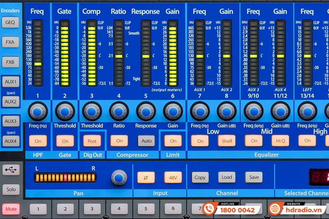Click the Mid Freq encoder knob 9/10

[253, 111]
